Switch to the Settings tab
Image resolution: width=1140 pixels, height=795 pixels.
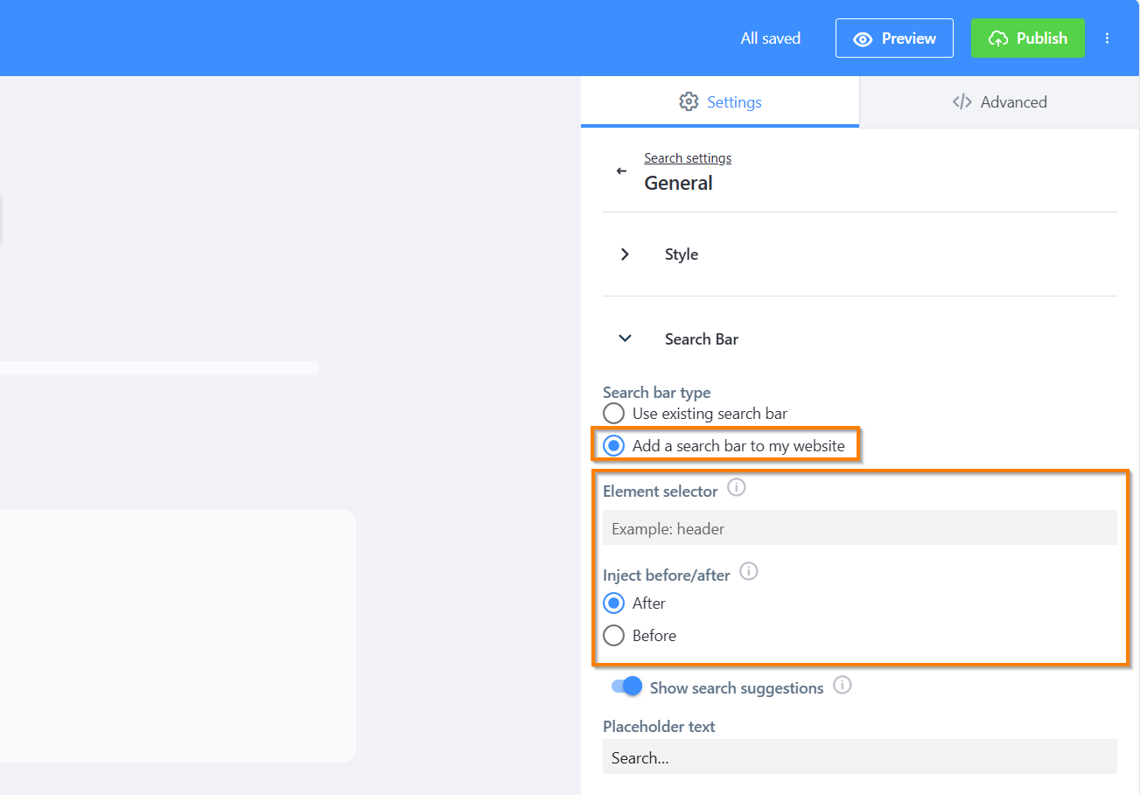(720, 101)
